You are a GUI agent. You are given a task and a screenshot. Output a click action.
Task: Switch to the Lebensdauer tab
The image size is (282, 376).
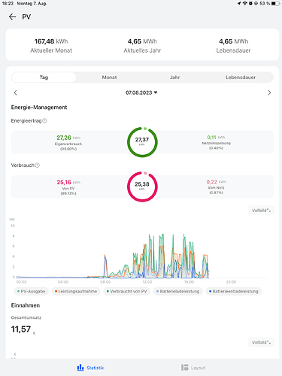click(241, 77)
